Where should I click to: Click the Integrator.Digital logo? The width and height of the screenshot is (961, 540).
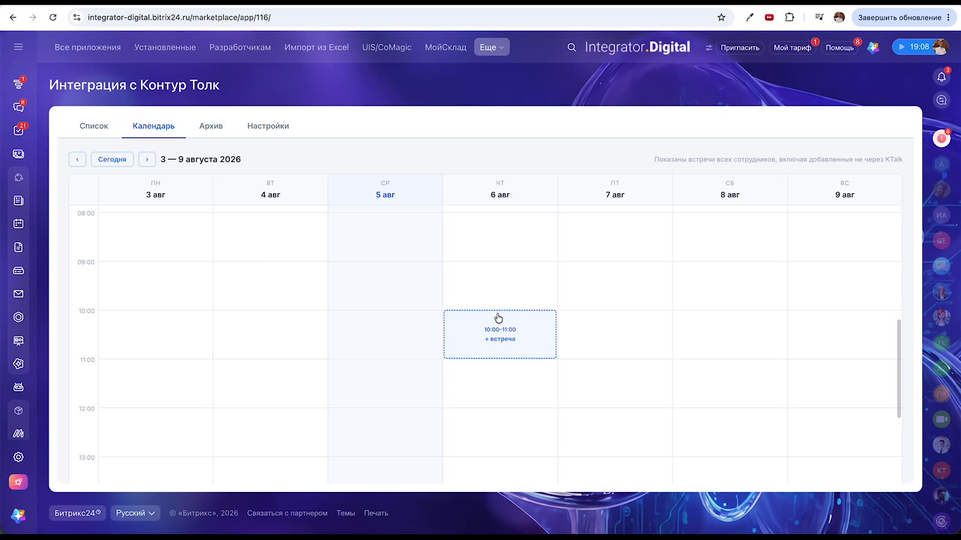coord(637,47)
